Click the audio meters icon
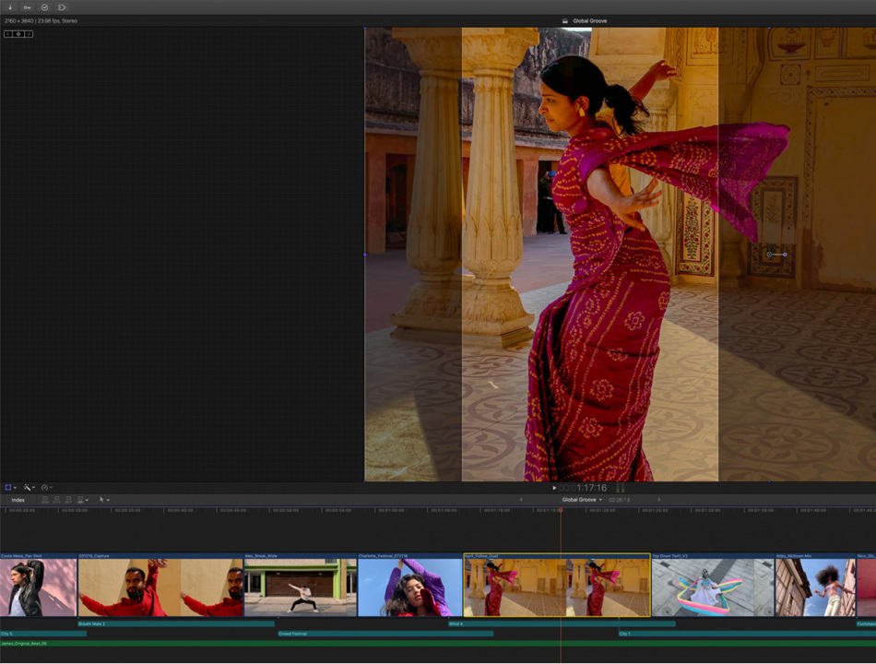Screen dimensions: 876x664 (621, 488)
